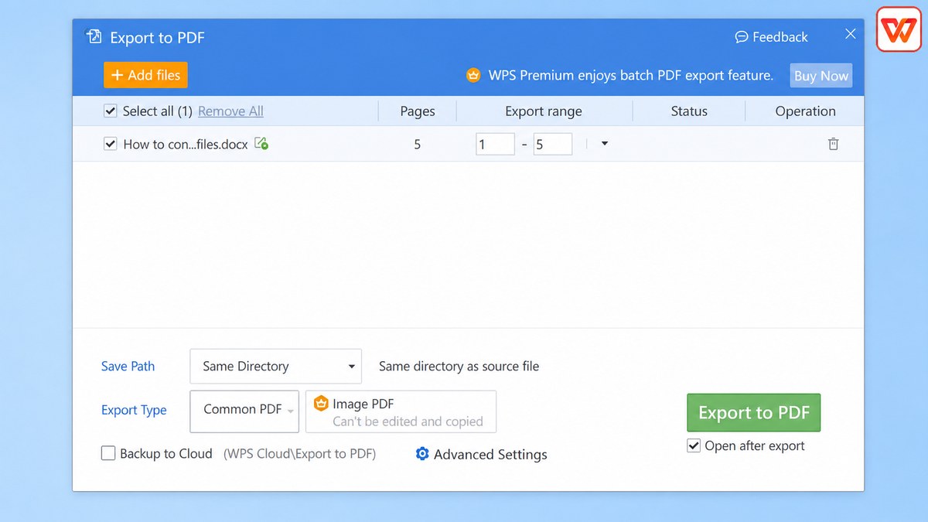Viewport: 928px width, 522px height.
Task: Click the Buy Now button
Action: click(x=821, y=76)
